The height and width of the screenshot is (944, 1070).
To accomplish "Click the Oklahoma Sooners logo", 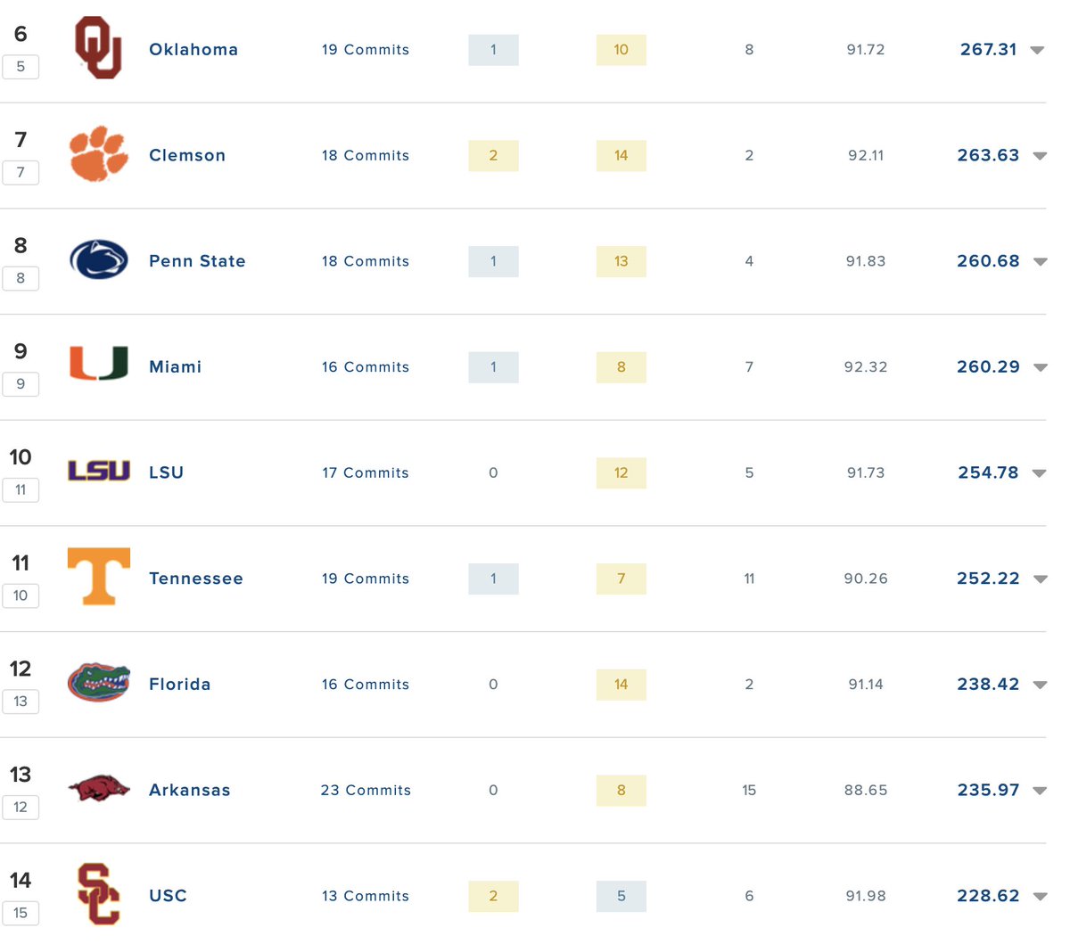I will tap(98, 48).
